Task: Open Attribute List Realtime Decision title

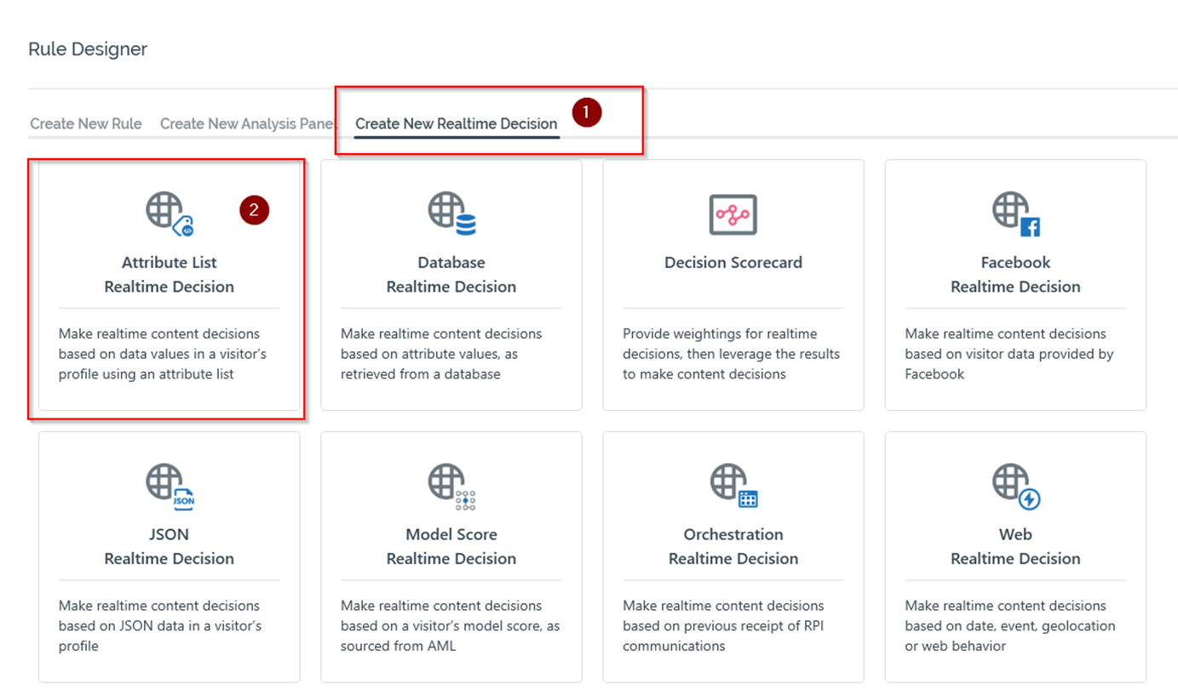Action: pos(169,275)
